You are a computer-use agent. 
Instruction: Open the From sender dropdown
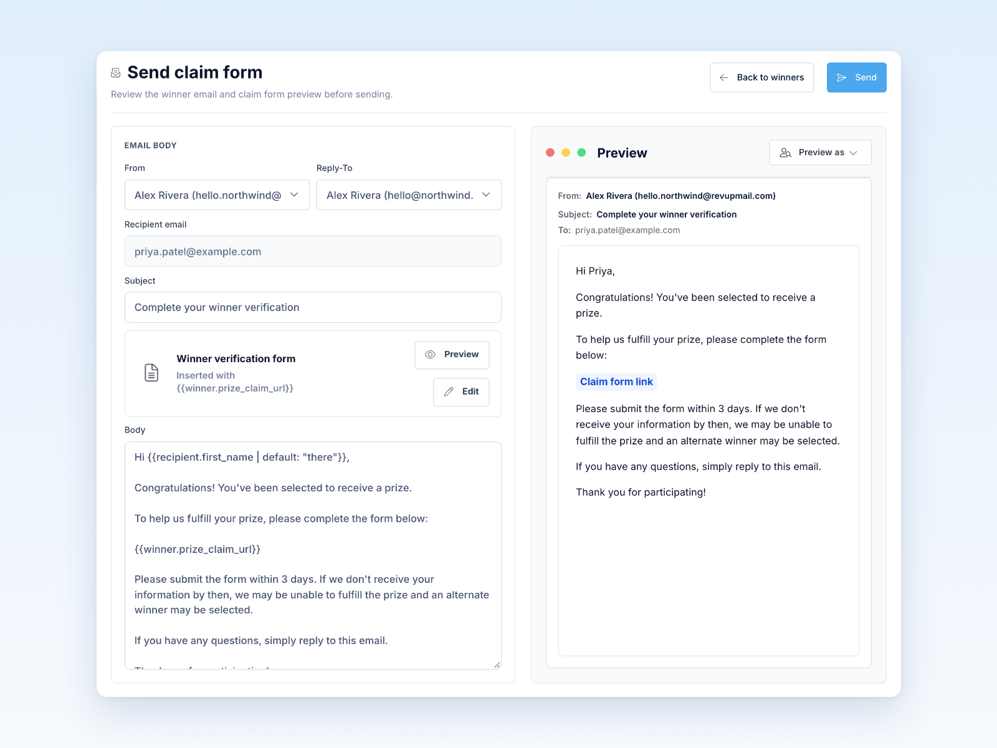217,195
